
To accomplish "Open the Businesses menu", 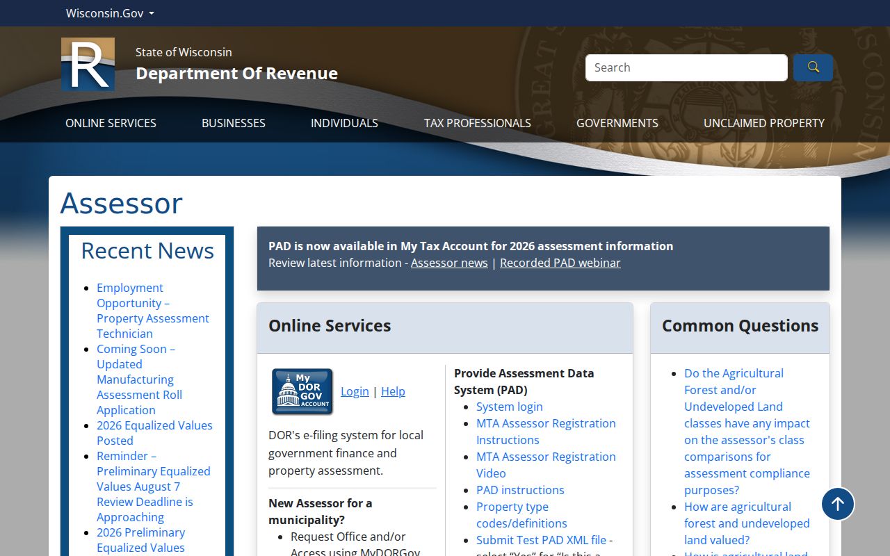I will (234, 123).
